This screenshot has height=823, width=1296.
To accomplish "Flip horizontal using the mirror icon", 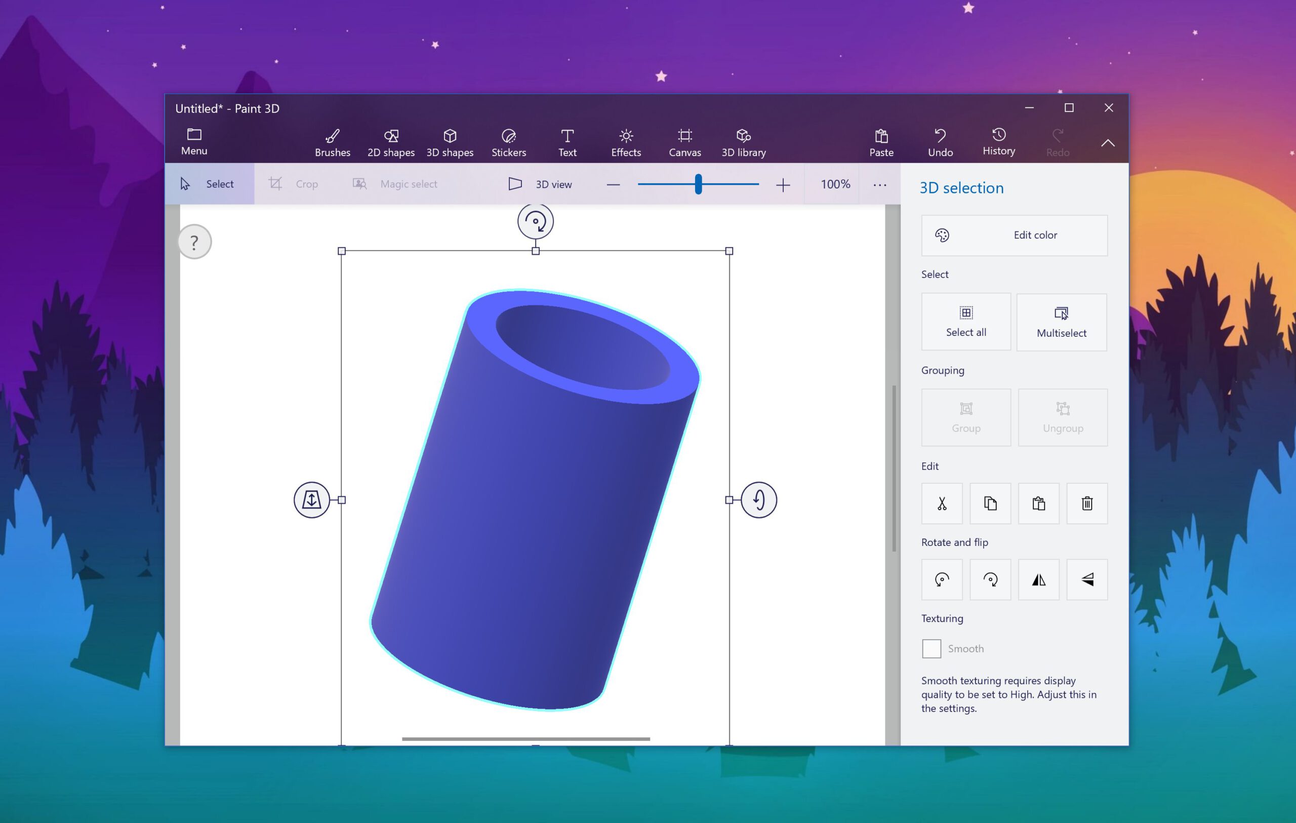I will 1039,580.
